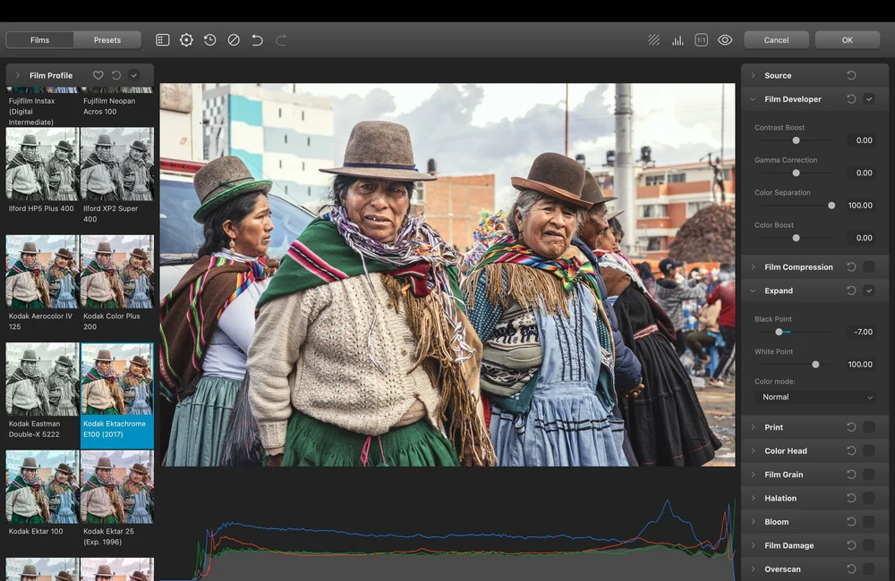Expand the Film Compression section
The height and width of the screenshot is (581, 895).
point(753,267)
